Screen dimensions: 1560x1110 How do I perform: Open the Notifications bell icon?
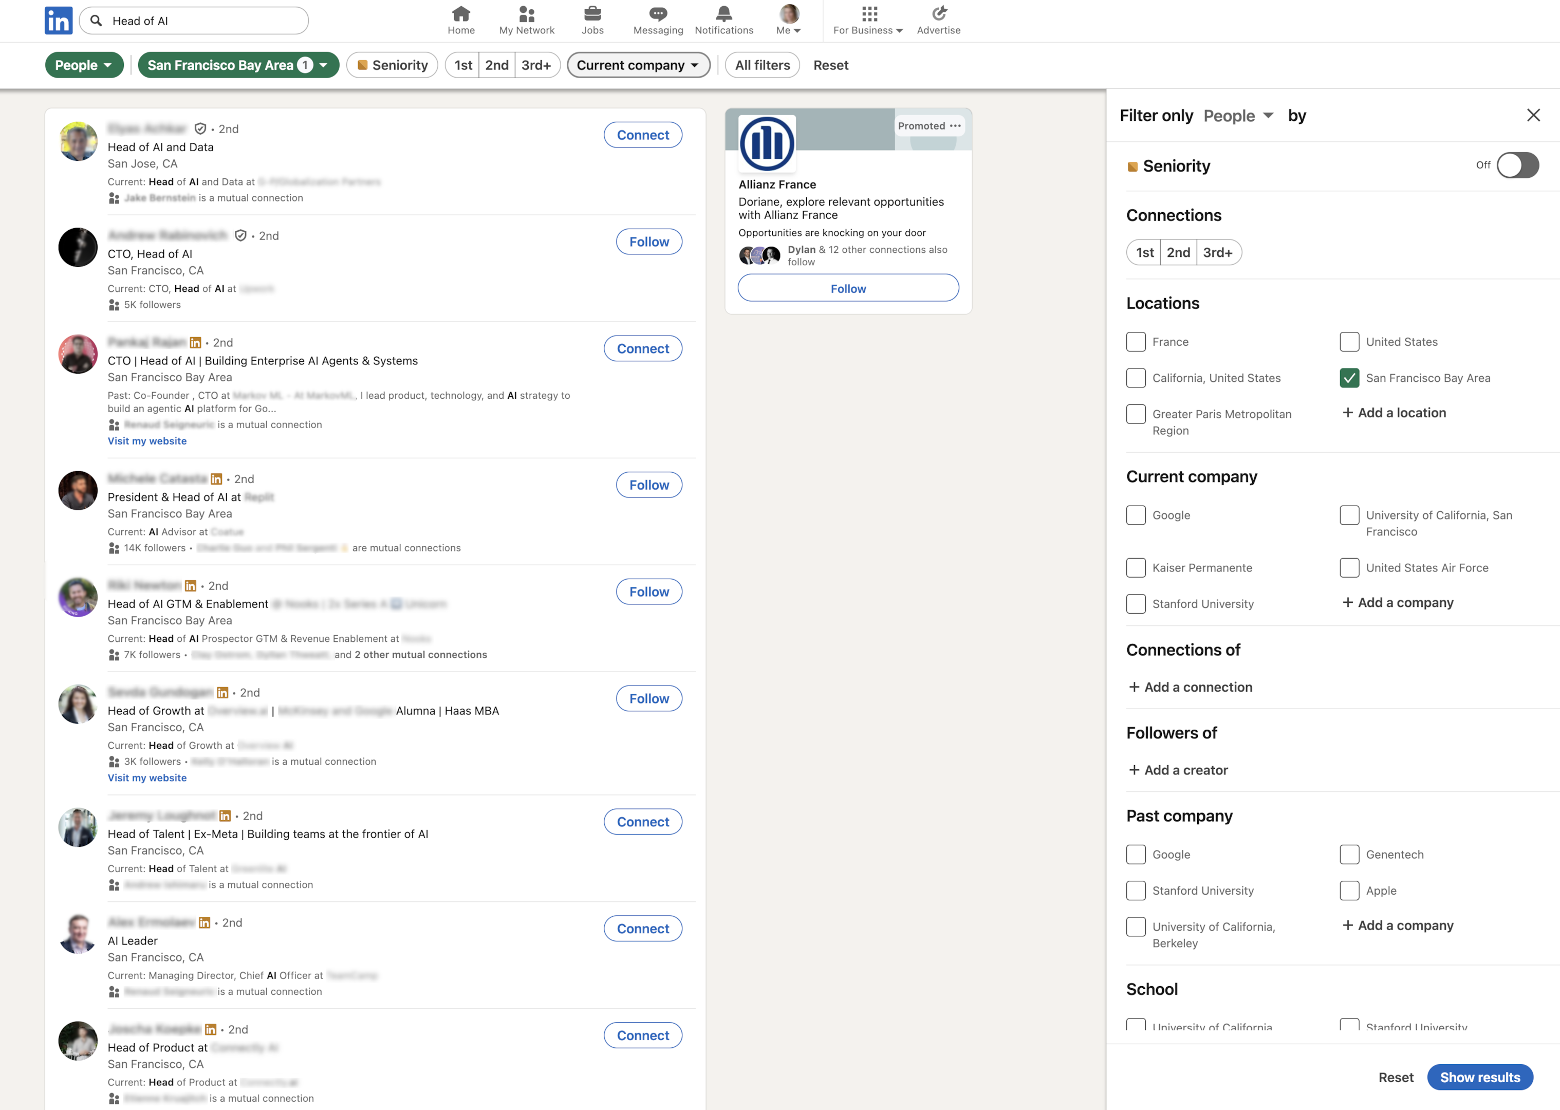tap(723, 14)
